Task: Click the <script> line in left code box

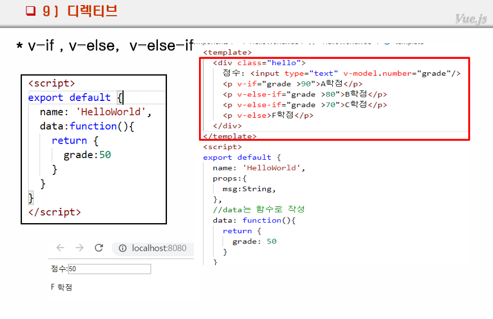Action: tap(52, 84)
